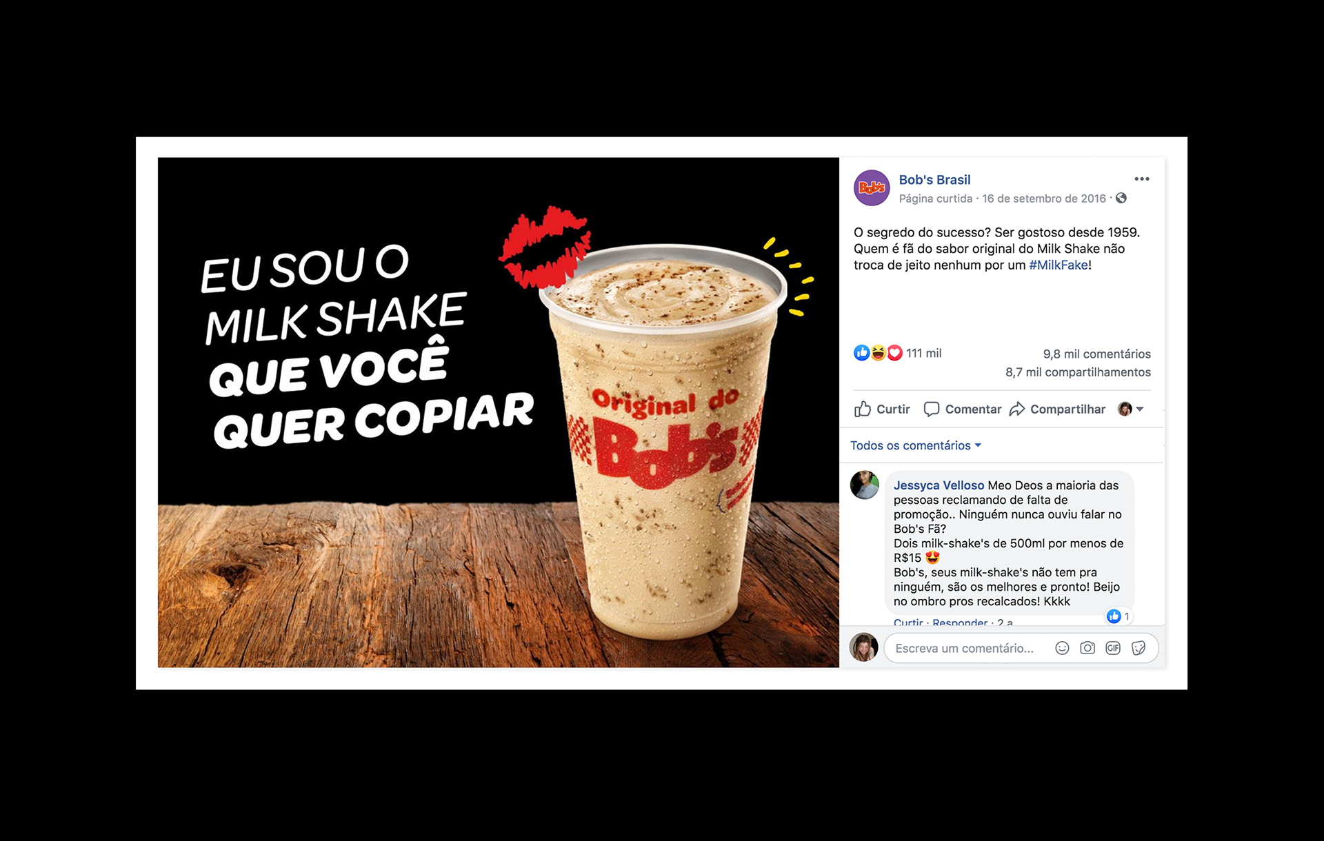Image resolution: width=1324 pixels, height=841 pixels.
Task: Open the three-dot post options menu
Action: [1141, 179]
